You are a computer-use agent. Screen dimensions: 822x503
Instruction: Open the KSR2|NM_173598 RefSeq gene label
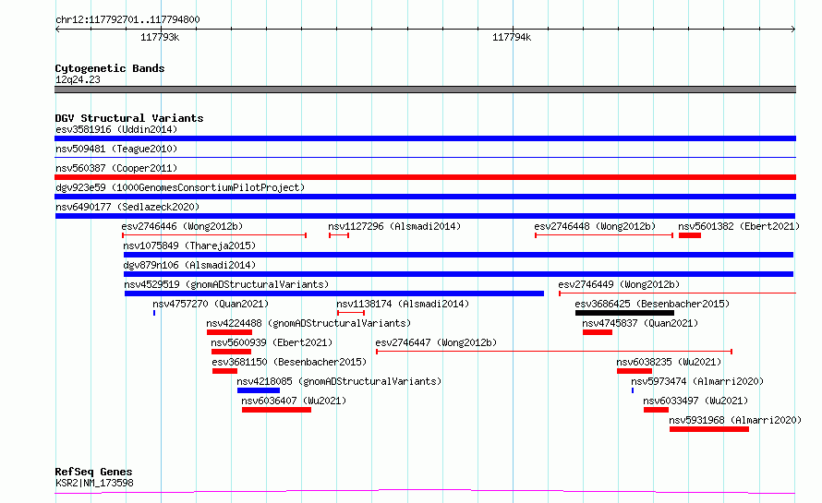point(94,483)
